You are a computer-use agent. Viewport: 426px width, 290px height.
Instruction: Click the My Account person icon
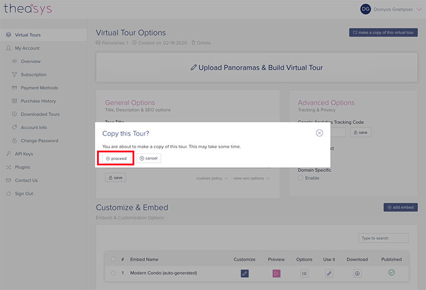[x=8, y=48]
